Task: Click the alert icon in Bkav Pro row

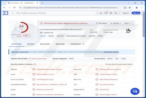Action: pos(97,79)
